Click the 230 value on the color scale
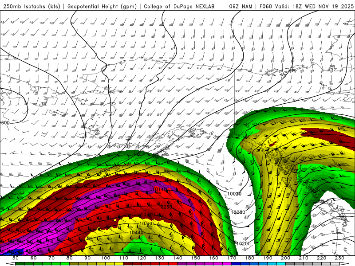This screenshot has height=266, width=355. [x=339, y=258]
